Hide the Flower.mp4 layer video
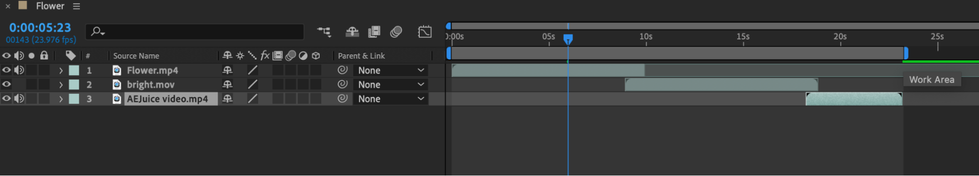This screenshot has width=979, height=176. pos(6,70)
